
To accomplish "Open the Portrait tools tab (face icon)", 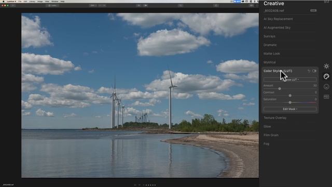I will pos(326,87).
